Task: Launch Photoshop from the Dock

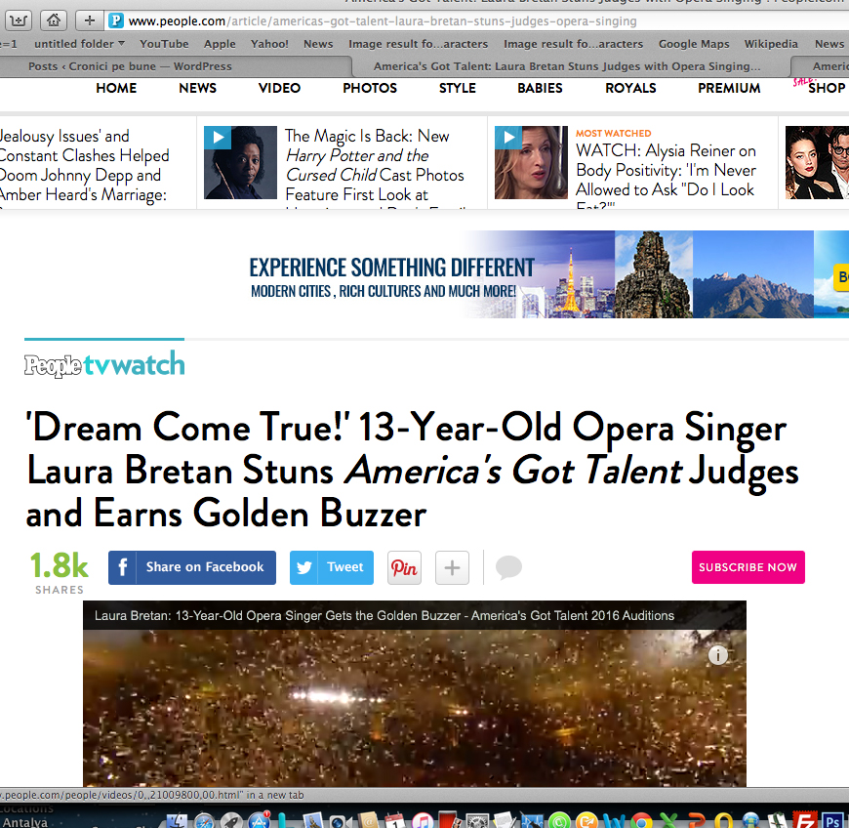Action: [832, 821]
